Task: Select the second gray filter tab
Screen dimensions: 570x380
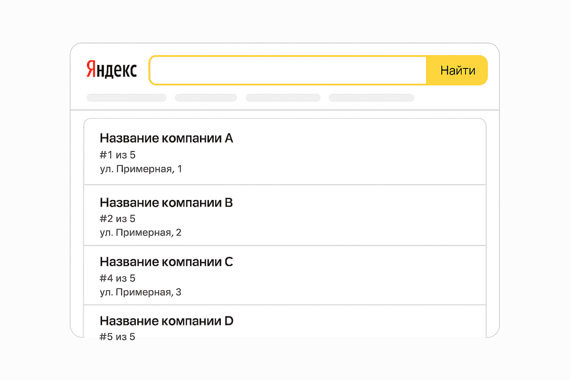Action: (206, 97)
